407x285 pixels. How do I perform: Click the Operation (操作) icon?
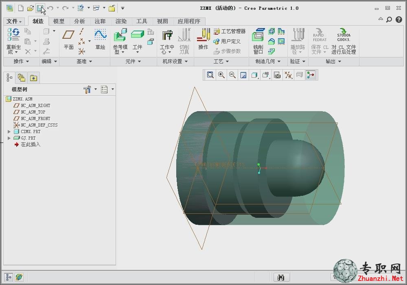click(203, 39)
